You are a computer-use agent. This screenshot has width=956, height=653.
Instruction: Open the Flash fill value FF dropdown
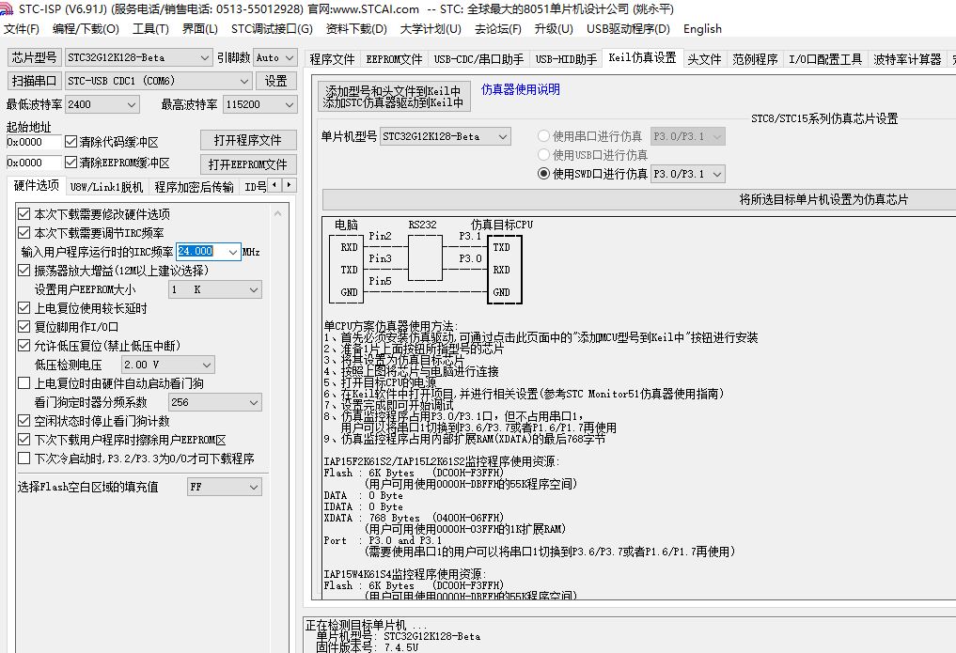[225, 487]
